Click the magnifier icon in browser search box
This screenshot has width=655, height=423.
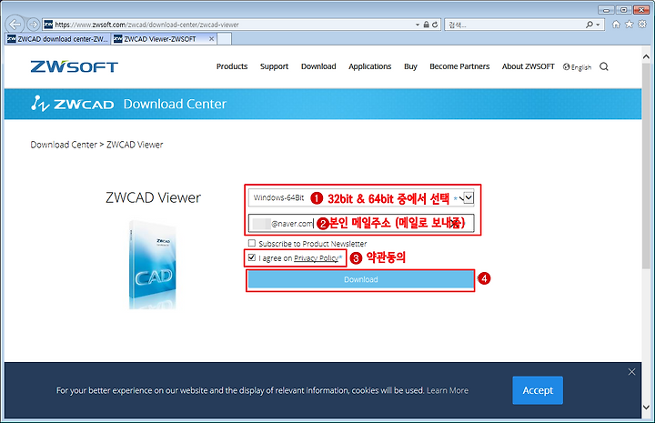(589, 25)
